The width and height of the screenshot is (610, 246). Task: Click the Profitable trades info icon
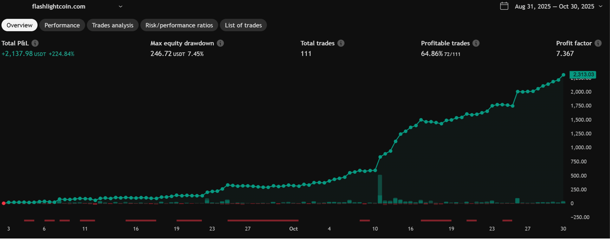[476, 43]
